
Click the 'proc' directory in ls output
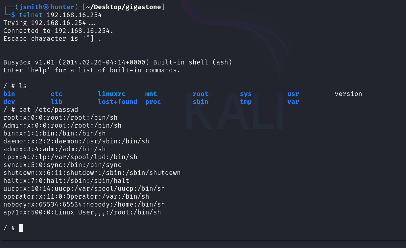[x=153, y=102]
